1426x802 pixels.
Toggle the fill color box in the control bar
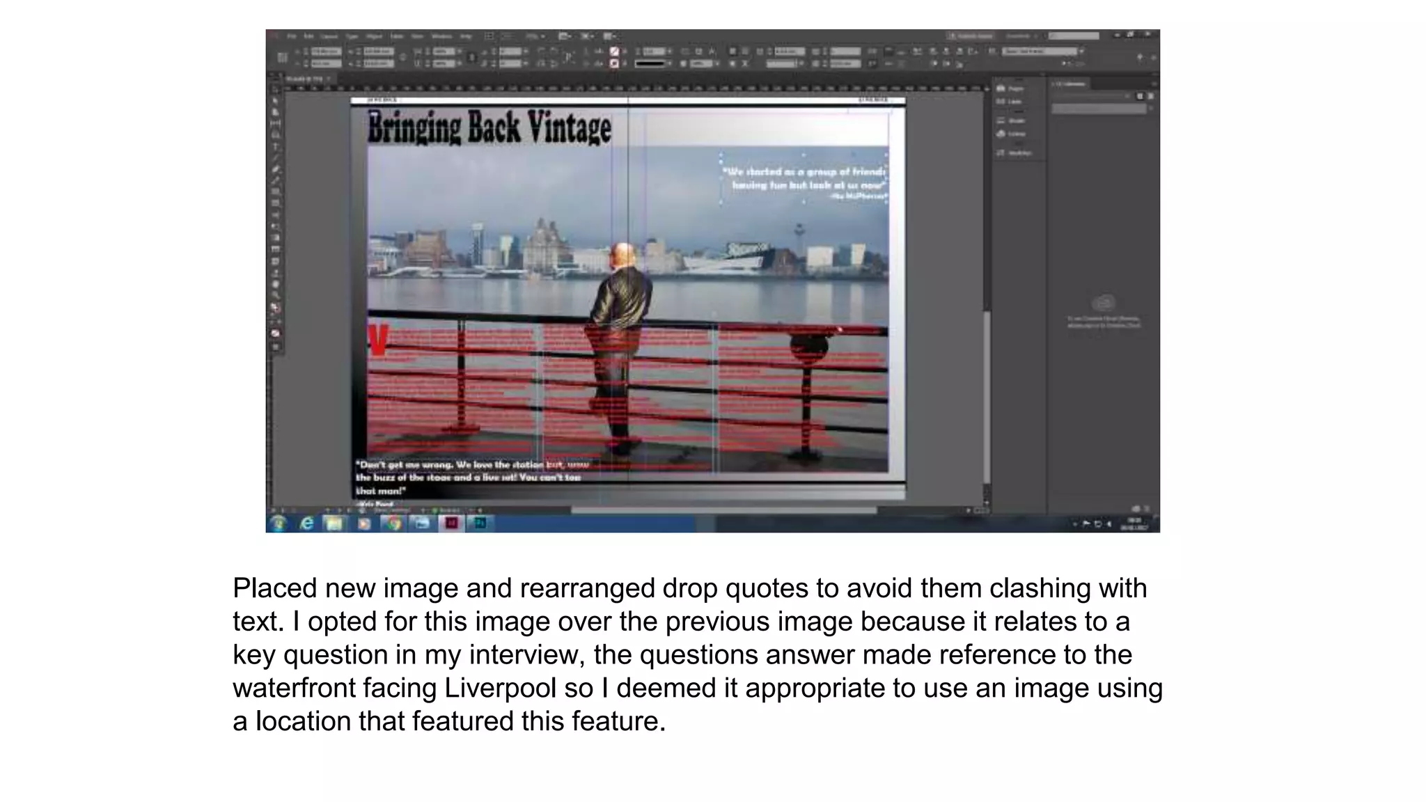614,52
